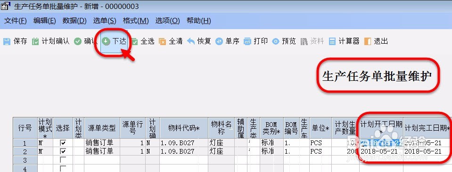Viewport: 452px width, 172px height.
Task: Click the Save (保存) toolbar icon
Action: point(7,41)
